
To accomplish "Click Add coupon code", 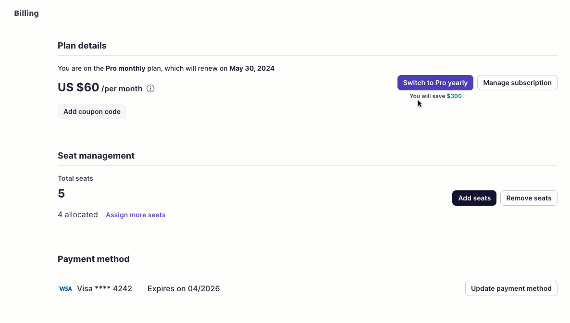I will pos(92,112).
